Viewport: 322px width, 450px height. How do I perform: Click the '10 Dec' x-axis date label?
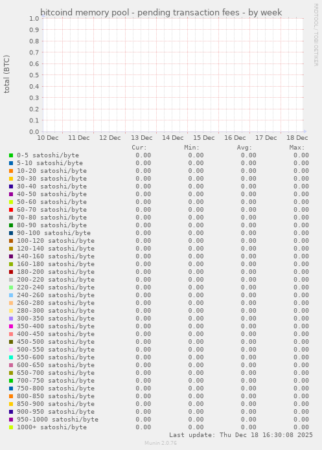click(x=48, y=138)
